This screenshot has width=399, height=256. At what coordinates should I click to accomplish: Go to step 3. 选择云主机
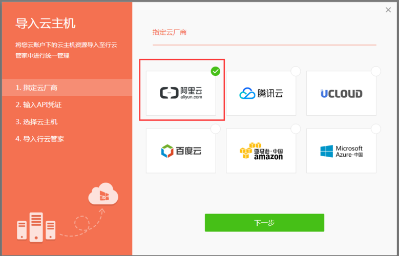point(37,122)
